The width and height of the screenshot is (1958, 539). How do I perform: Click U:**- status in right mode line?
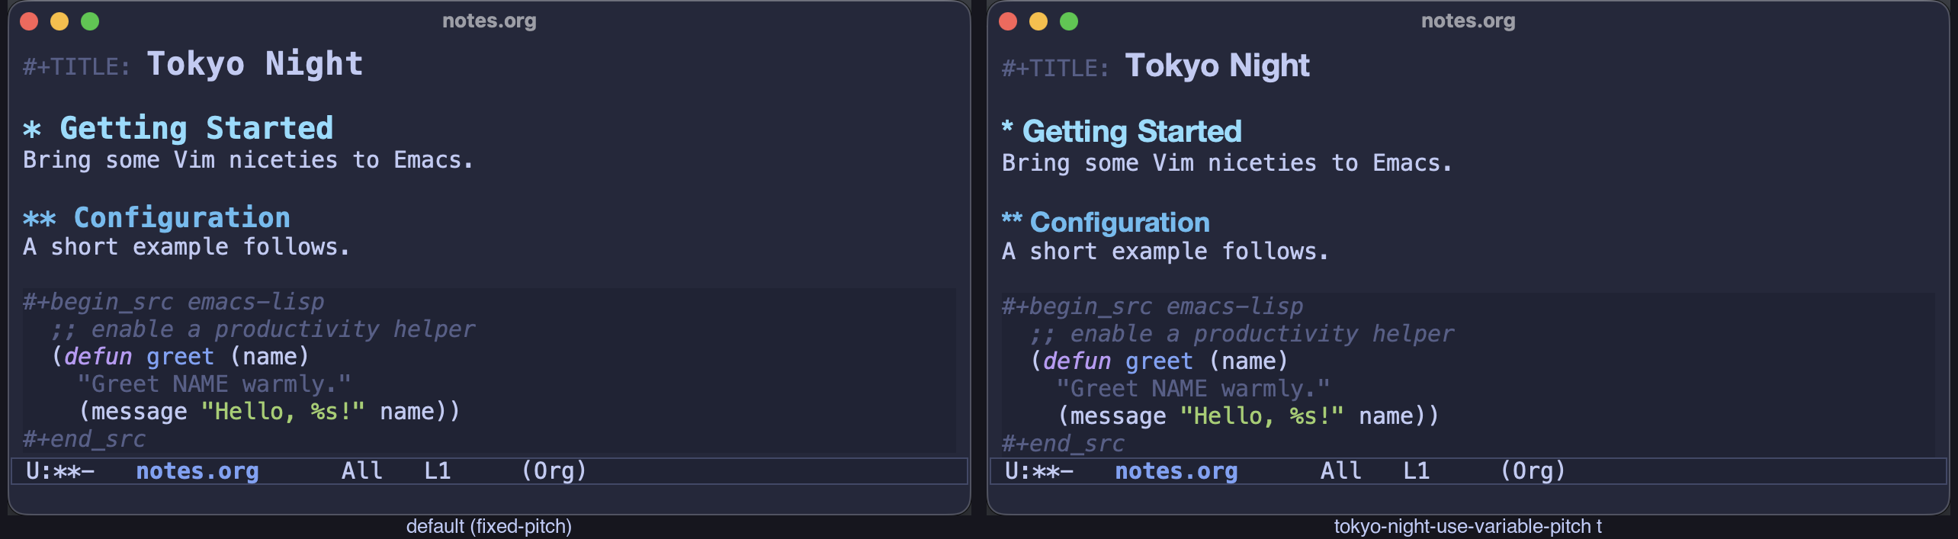point(1039,471)
